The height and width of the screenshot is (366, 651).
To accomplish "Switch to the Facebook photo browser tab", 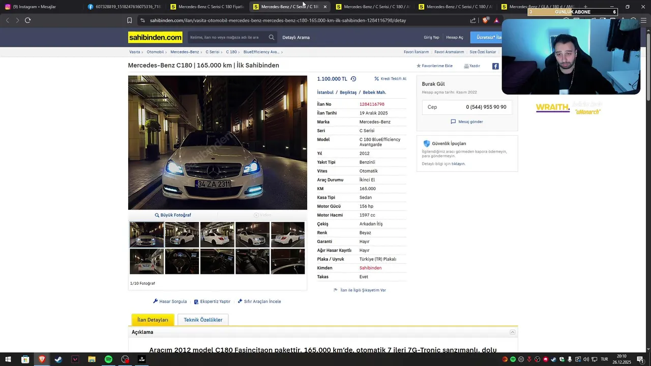I will pyautogui.click(x=125, y=7).
